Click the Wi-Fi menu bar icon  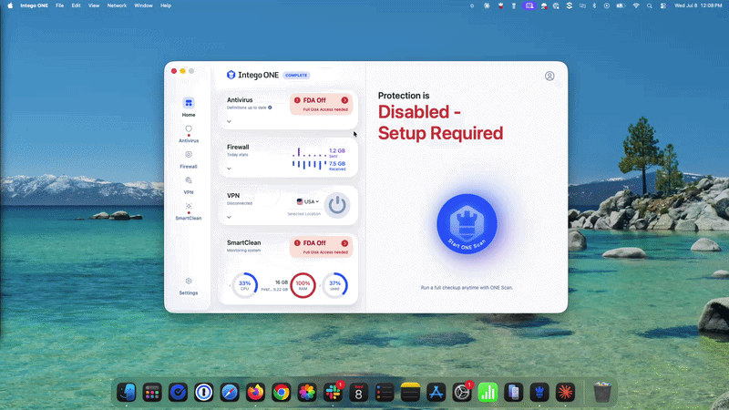635,5
